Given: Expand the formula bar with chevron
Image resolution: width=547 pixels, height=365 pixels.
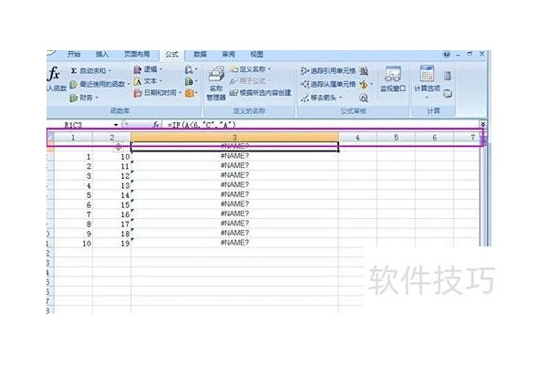Looking at the screenshot, I should [x=483, y=124].
